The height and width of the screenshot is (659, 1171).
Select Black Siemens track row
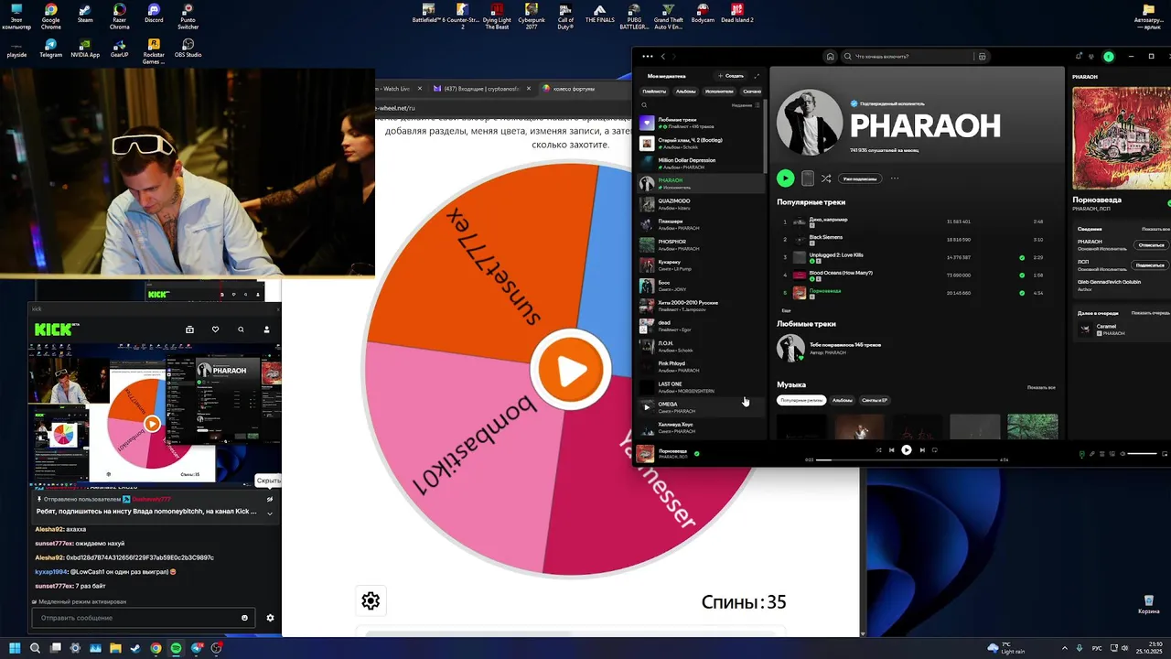[x=913, y=240]
